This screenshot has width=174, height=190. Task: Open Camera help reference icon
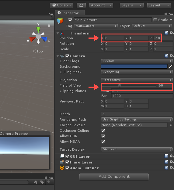pyautogui.click(x=166, y=56)
